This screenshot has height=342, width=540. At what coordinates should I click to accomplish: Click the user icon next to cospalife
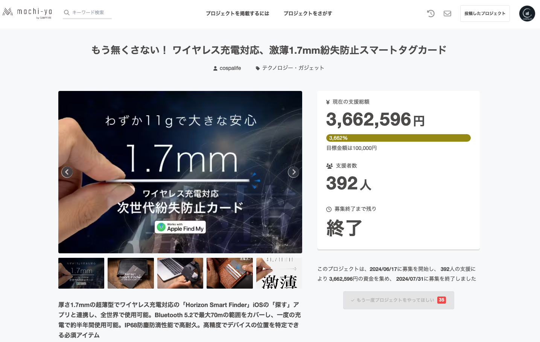(x=215, y=68)
